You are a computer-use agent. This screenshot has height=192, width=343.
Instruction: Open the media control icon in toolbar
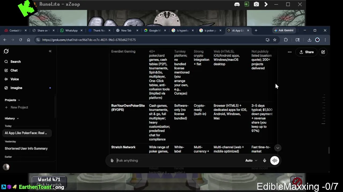pyautogui.click(x=297, y=40)
